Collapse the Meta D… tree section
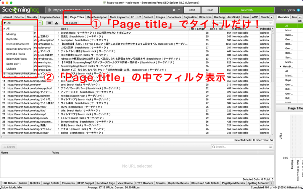Screen dimensions: 303x189 coord(281,66)
